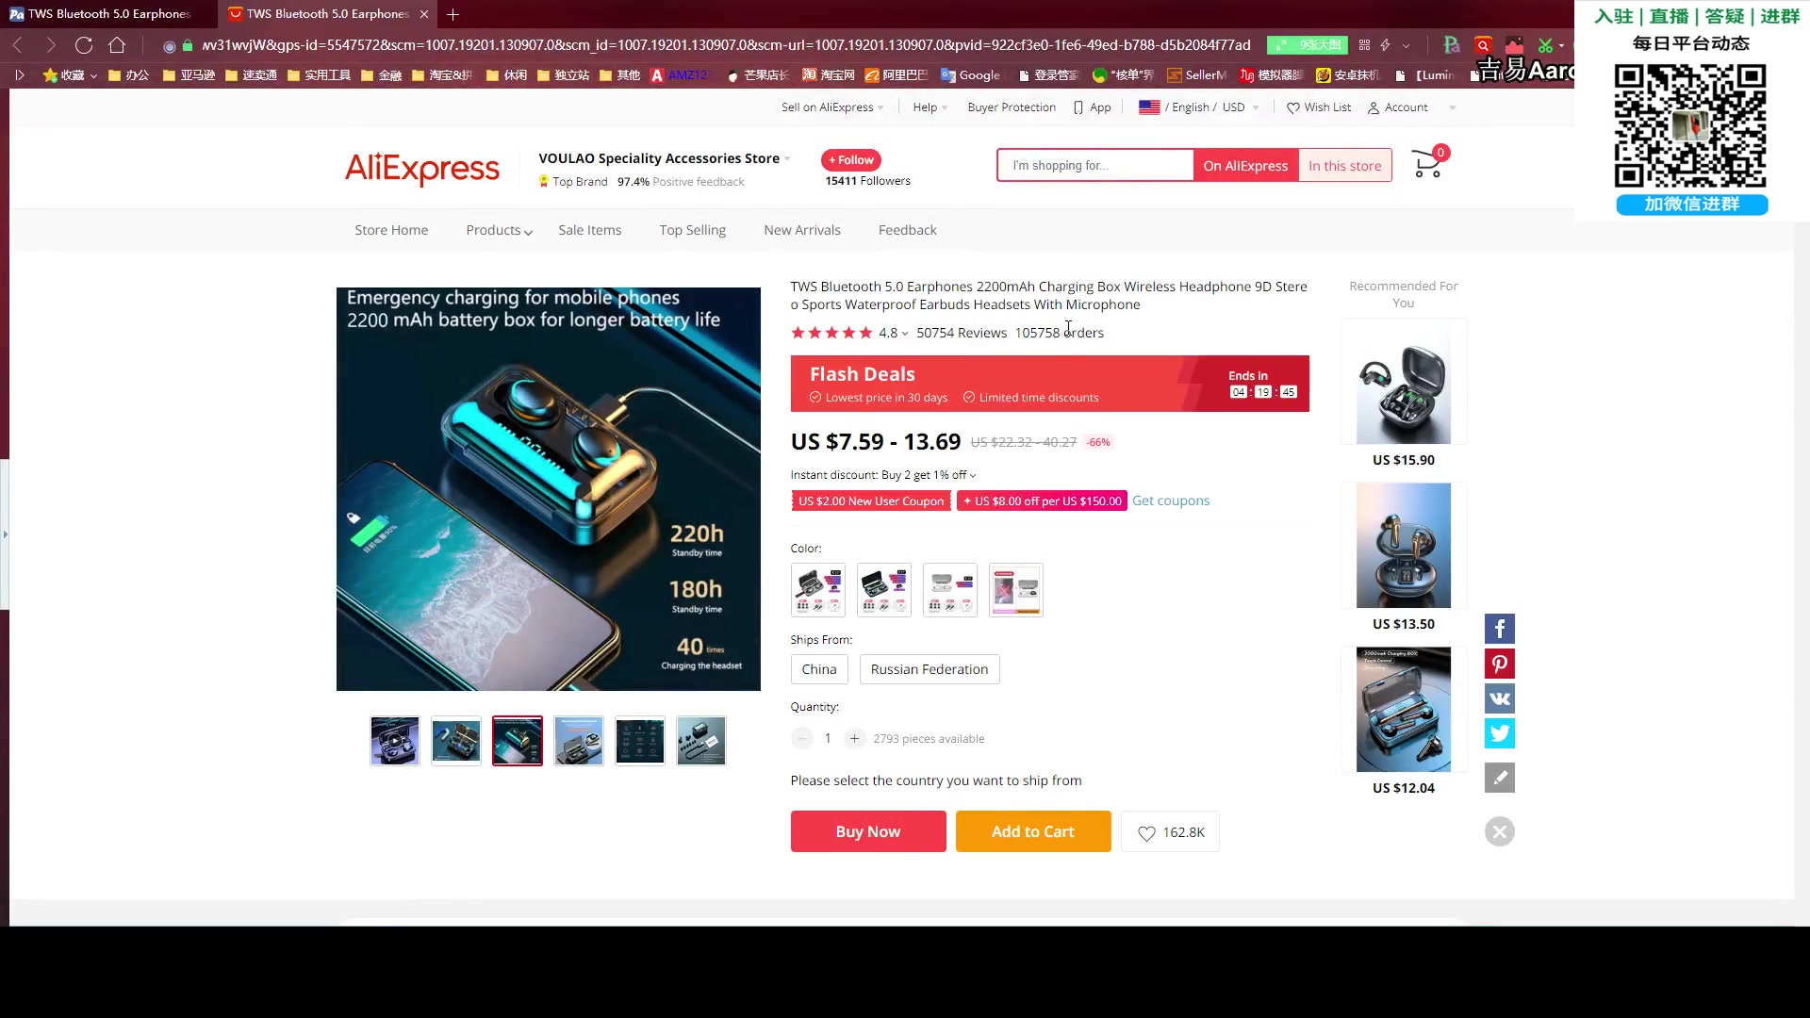Image resolution: width=1810 pixels, height=1018 pixels.
Task: Expand the Products dropdown in store menu
Action: tap(499, 230)
